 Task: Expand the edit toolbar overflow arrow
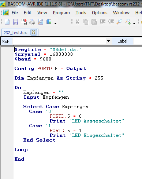(x=134, y=23)
